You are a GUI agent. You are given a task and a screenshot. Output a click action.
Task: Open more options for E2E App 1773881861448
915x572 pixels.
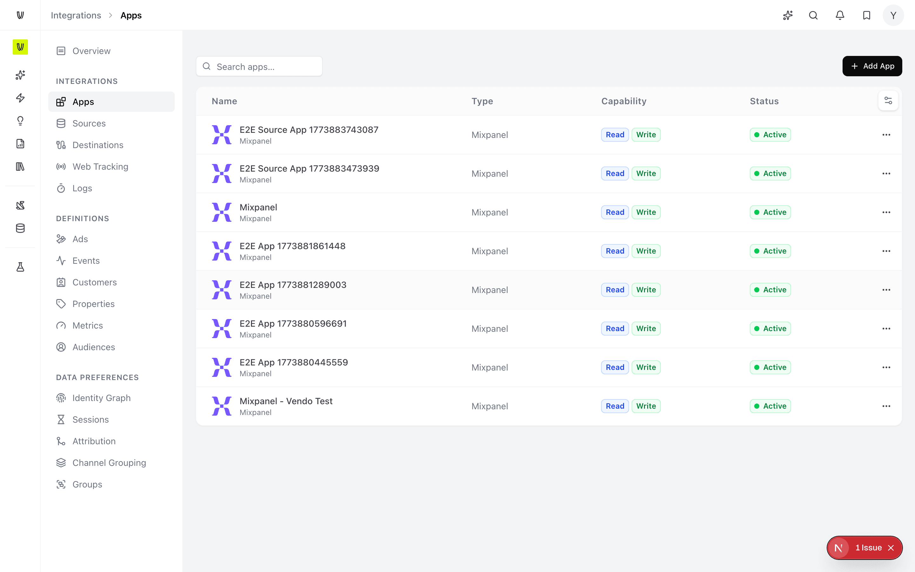886,251
